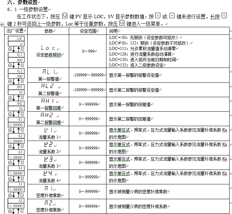Click the 说明 column header cell
Viewport: 232px width, 214px height.
click(x=114, y=31)
